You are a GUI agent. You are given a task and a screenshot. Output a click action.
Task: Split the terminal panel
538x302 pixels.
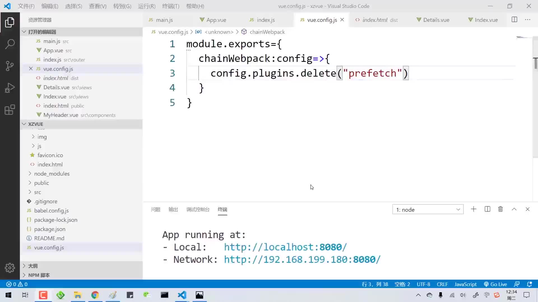click(487, 209)
